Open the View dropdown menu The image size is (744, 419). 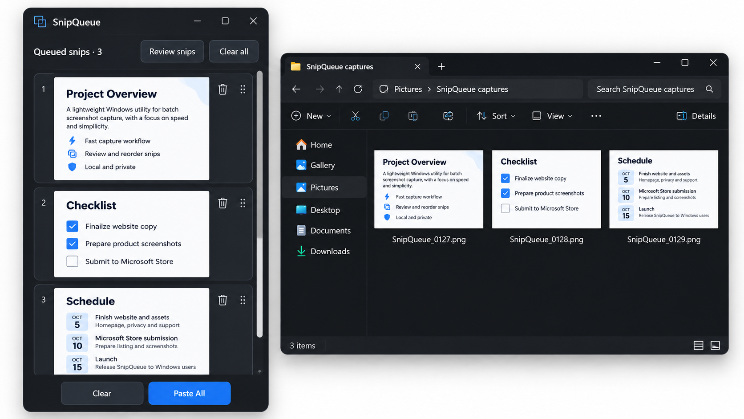point(552,116)
